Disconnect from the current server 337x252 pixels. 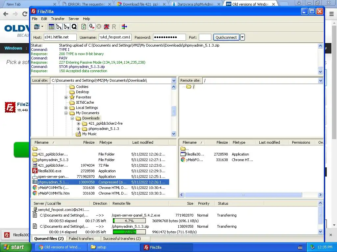(x=106, y=27)
